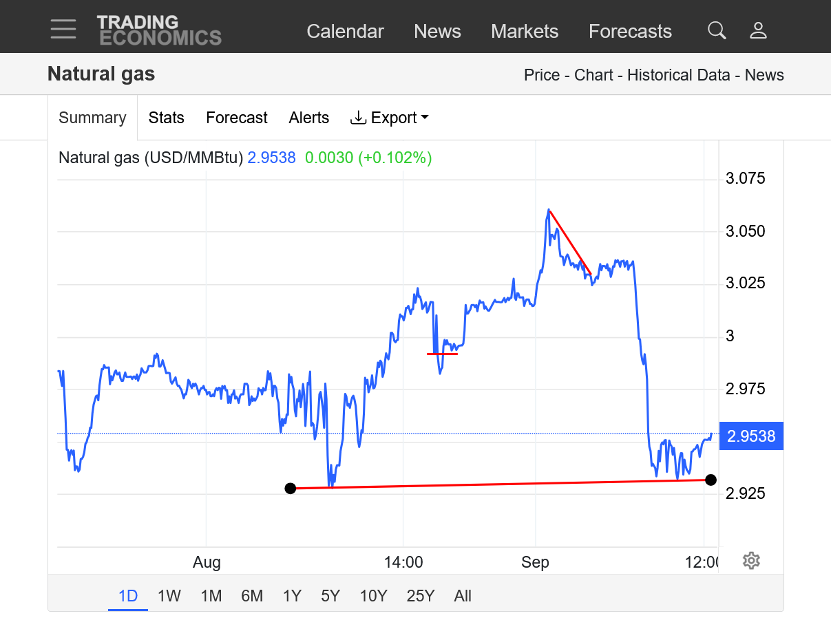Go to the Calendar page
The height and width of the screenshot is (620, 831).
pyautogui.click(x=345, y=32)
